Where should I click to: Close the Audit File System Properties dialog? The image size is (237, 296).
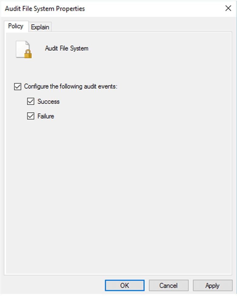pos(228,8)
